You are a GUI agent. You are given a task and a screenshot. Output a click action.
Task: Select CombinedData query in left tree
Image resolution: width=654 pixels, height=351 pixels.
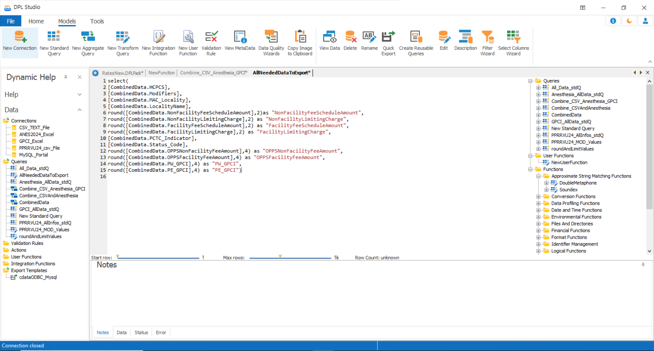tap(34, 202)
